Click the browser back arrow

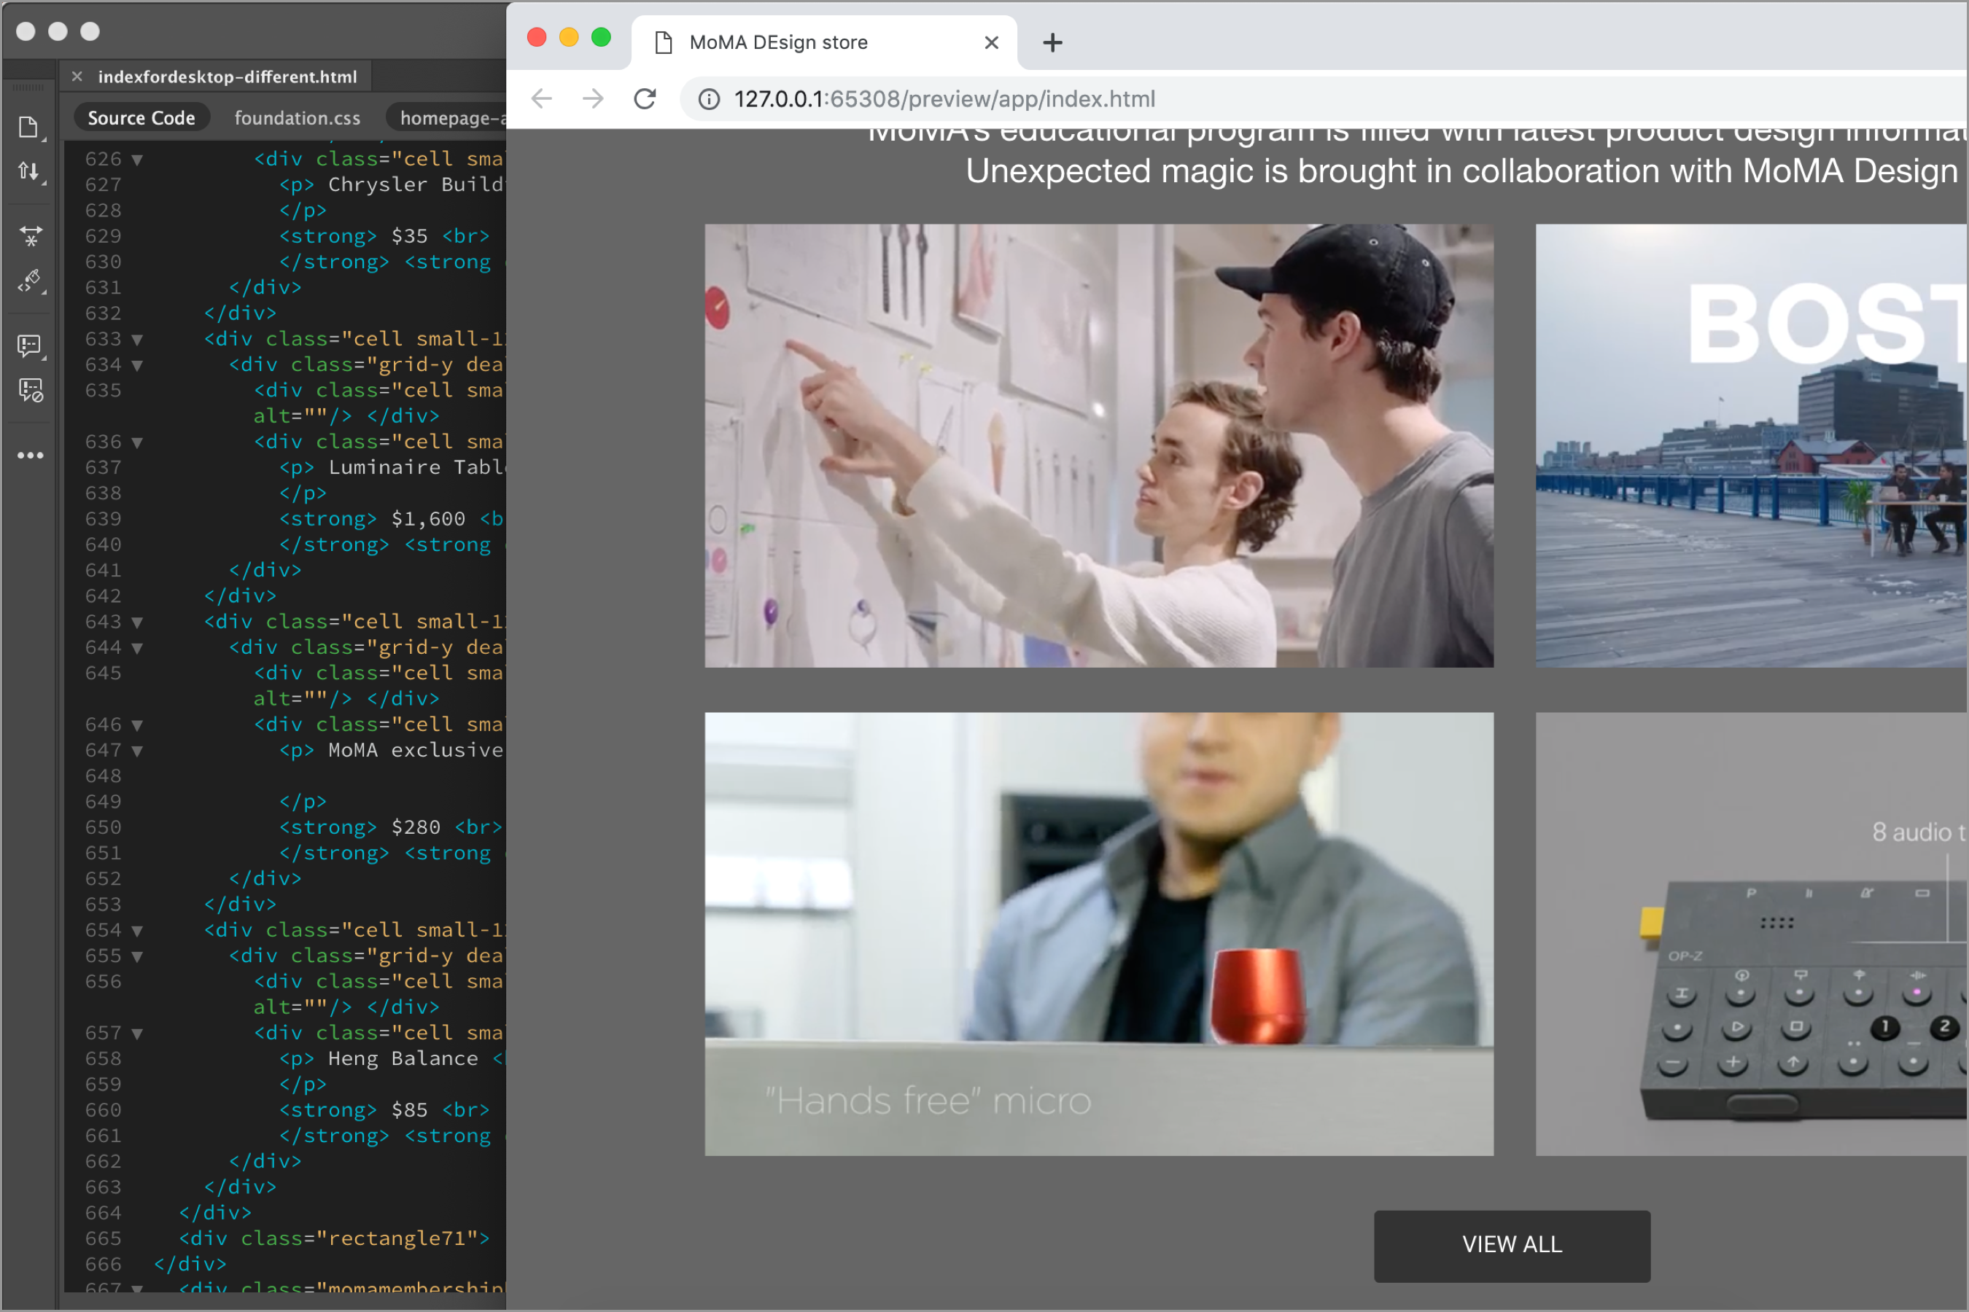click(x=542, y=98)
